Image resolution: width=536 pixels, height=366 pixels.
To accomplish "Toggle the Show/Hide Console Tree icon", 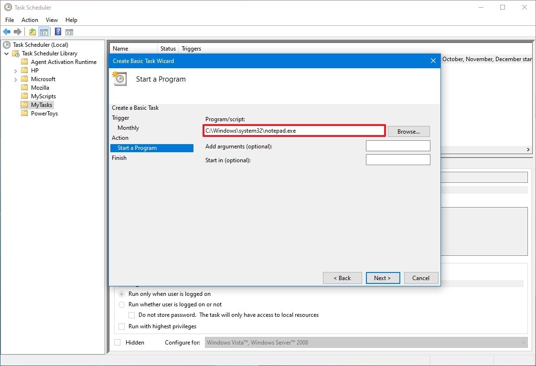I will pyautogui.click(x=44, y=31).
